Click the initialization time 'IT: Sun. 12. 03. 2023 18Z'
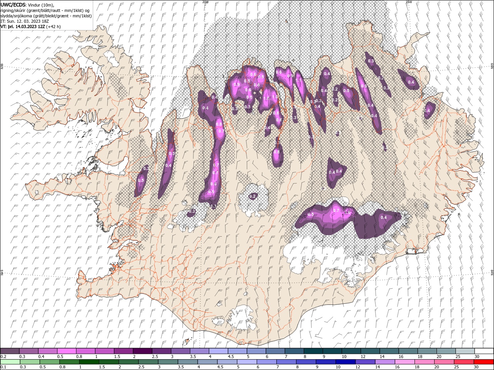Image resolution: width=494 pixels, height=370 pixels. point(25,21)
